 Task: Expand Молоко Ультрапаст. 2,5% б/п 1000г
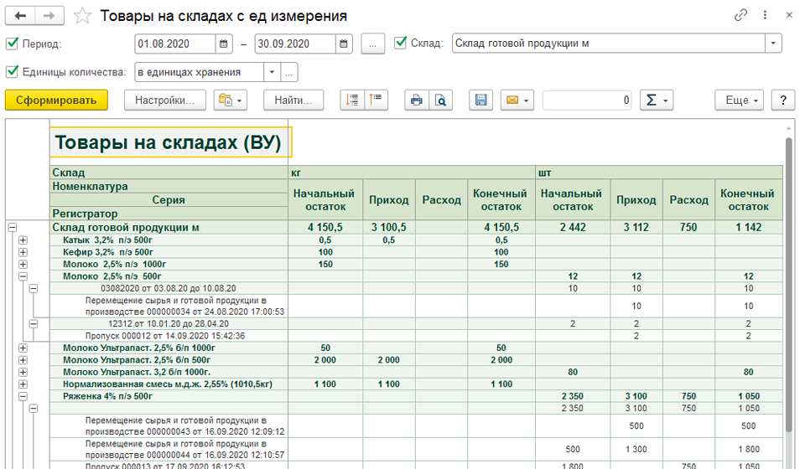tap(23, 348)
